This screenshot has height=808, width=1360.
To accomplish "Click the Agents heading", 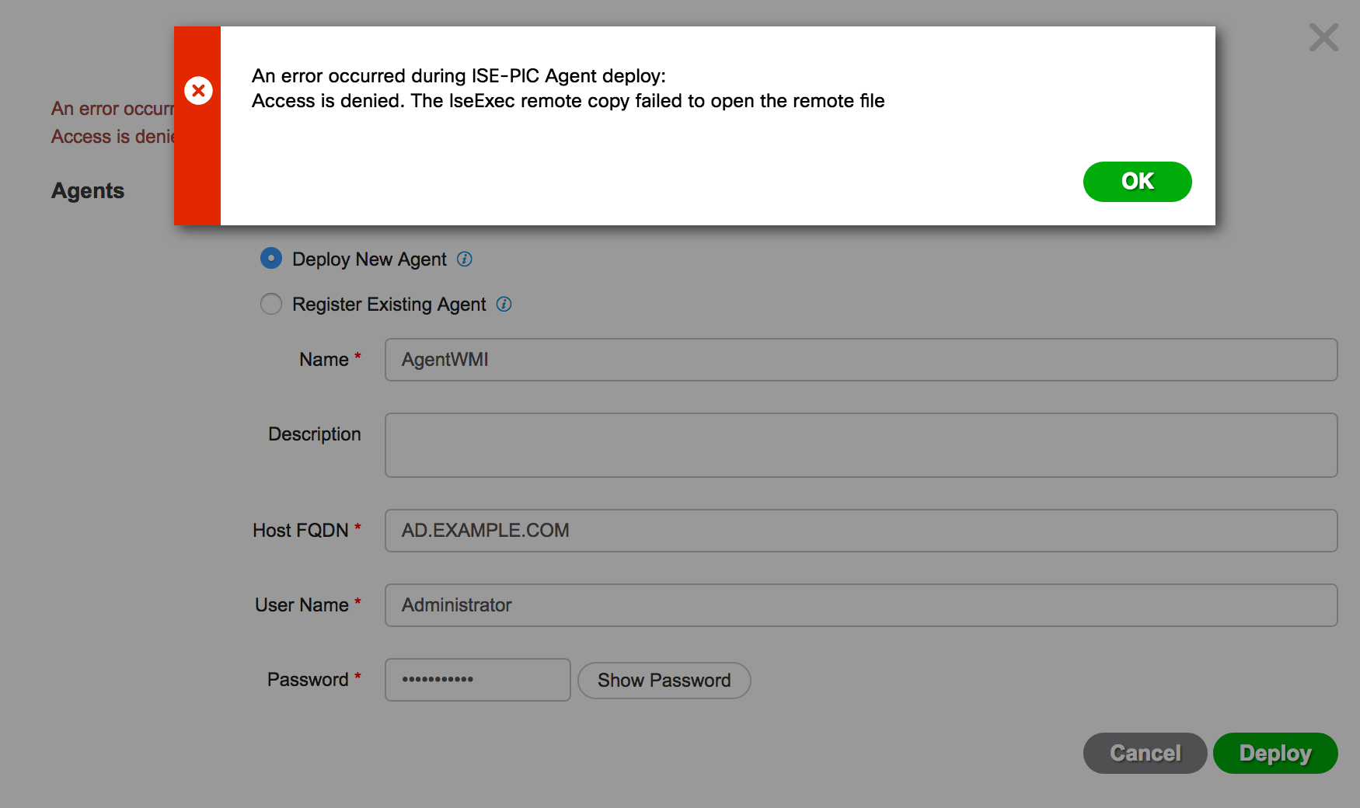I will (x=88, y=191).
